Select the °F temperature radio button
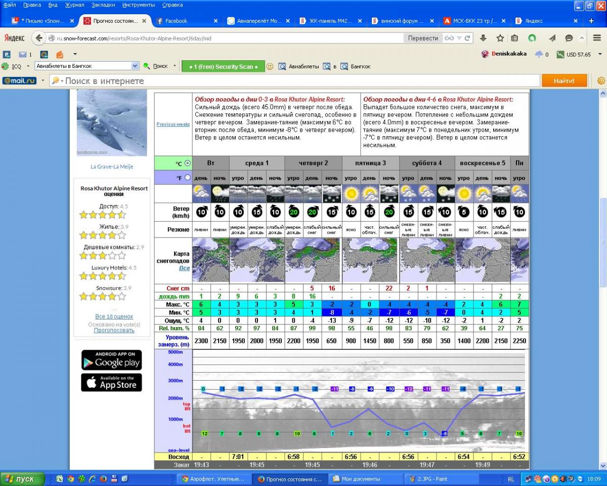Screen dimensions: 607x486 (x=188, y=177)
